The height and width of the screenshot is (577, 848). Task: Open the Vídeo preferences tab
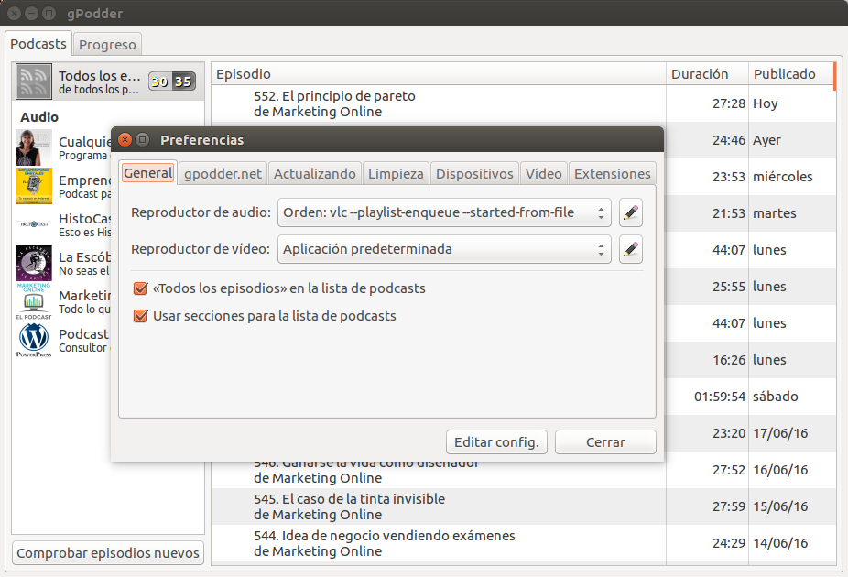coord(544,174)
